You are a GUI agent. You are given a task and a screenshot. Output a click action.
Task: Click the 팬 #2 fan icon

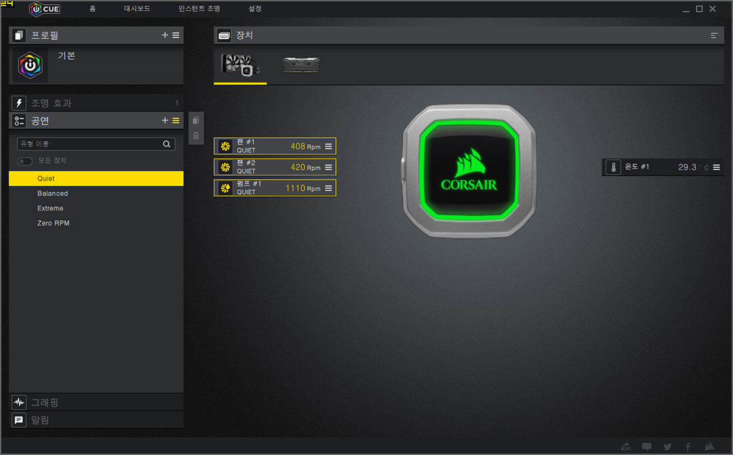tap(225, 167)
